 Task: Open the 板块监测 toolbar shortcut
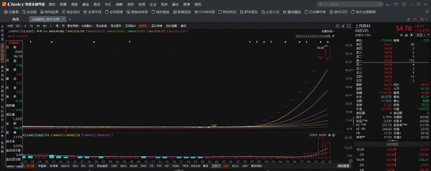[49, 12]
